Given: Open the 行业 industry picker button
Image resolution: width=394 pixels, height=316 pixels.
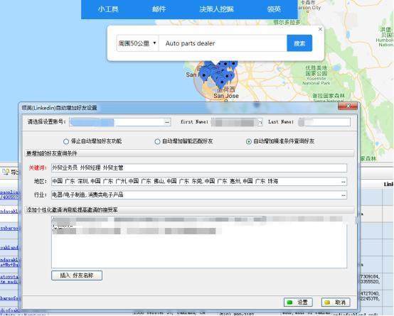Looking at the screenshot, I should point(344,195).
